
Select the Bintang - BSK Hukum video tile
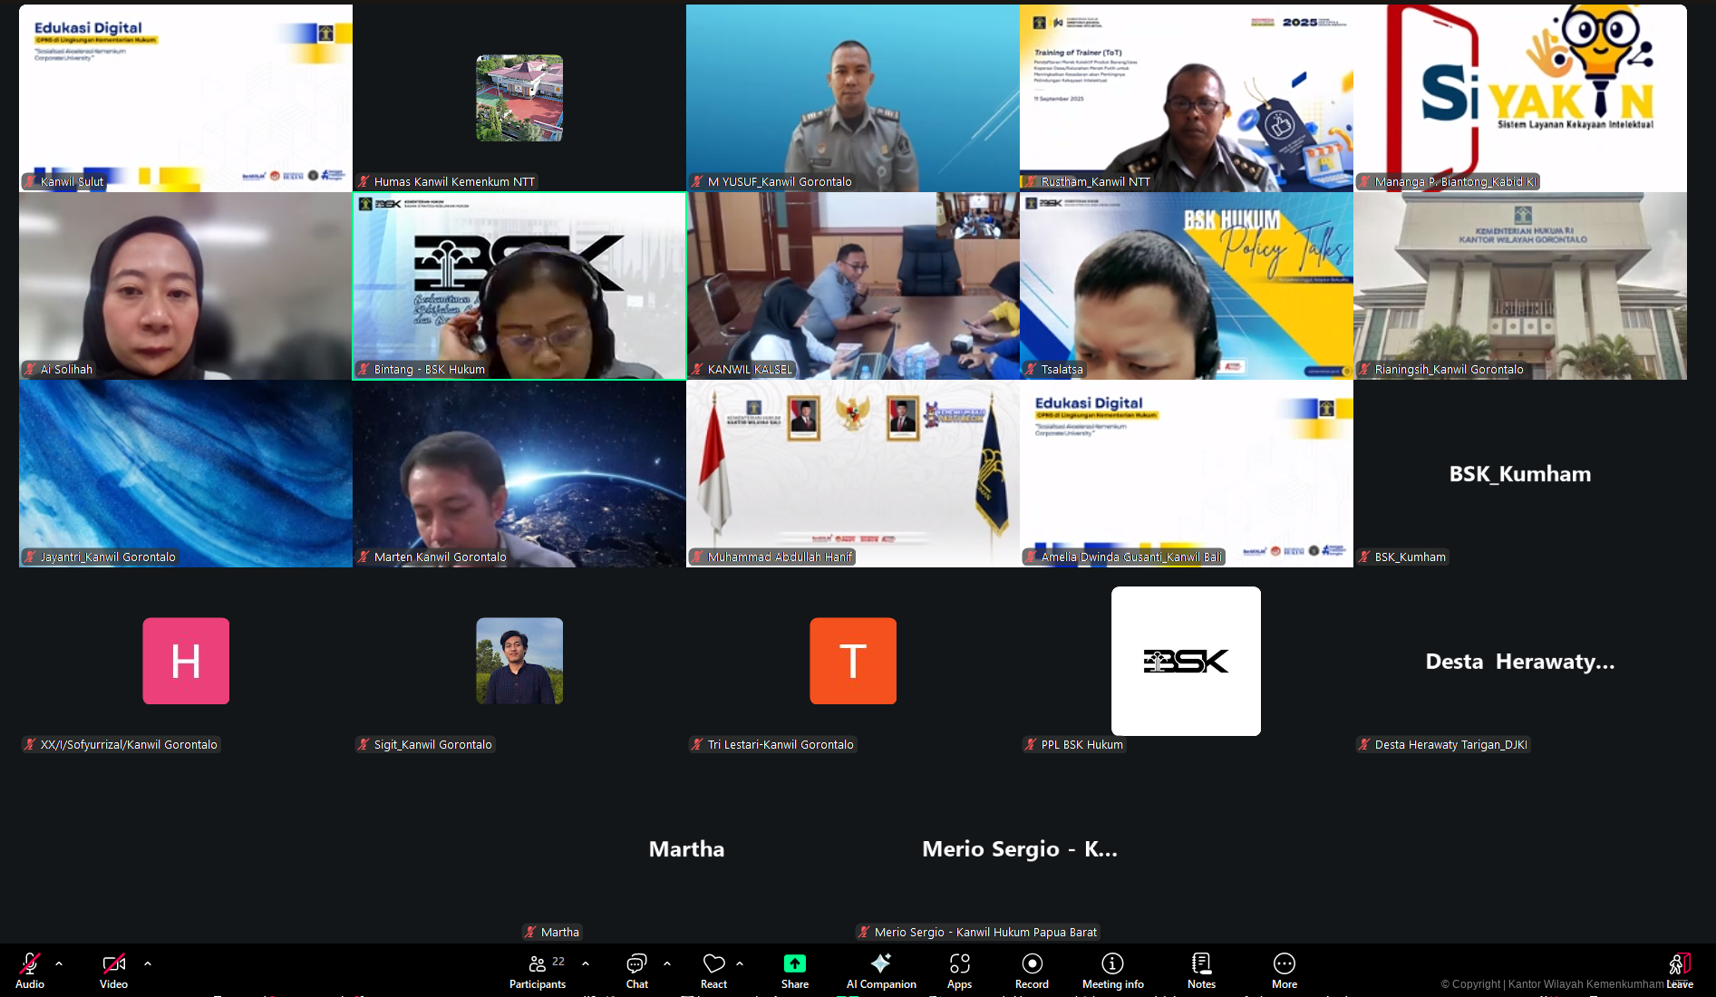519,286
